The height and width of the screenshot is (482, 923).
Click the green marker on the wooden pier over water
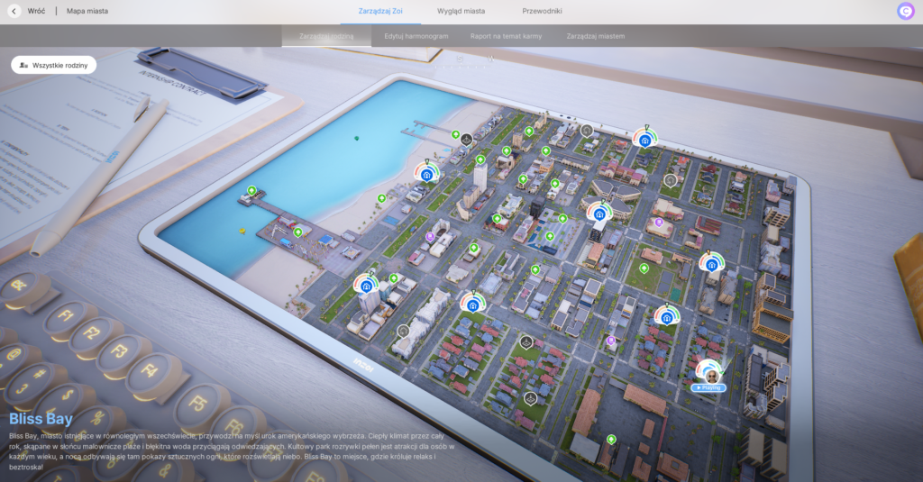(252, 191)
